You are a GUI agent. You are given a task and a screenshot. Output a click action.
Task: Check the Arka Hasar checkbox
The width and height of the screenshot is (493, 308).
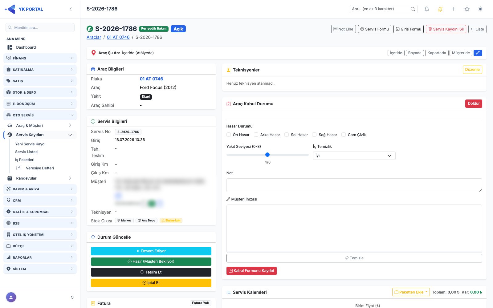[256, 135]
